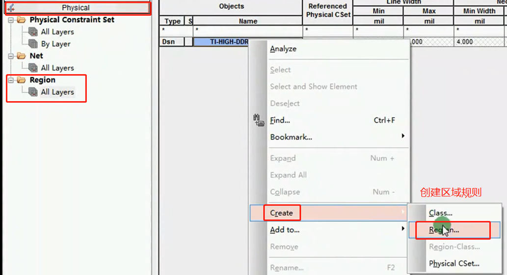The image size is (507, 275).
Task: Click the Dsn type cell
Action: click(x=172, y=42)
